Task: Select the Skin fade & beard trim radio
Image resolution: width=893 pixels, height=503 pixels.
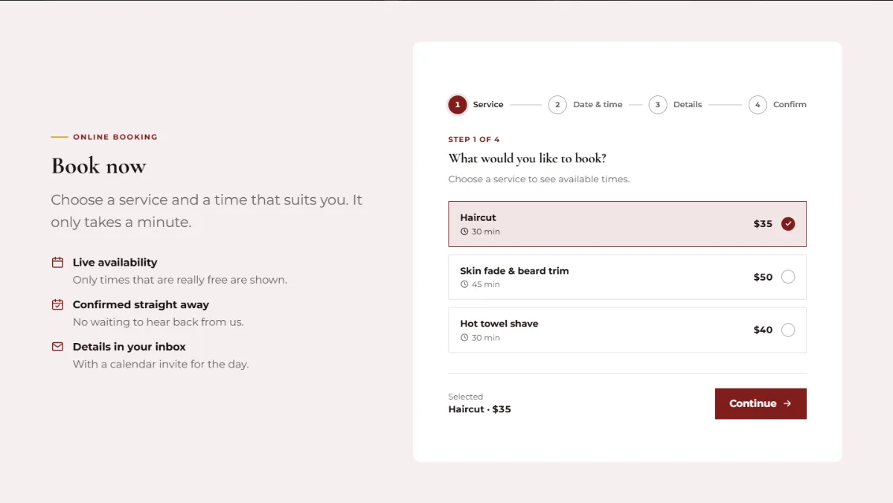Action: click(x=788, y=277)
